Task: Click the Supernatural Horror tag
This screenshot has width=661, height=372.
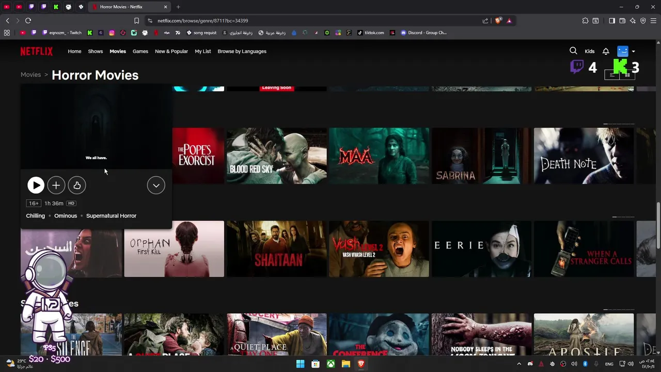Action: [x=111, y=215]
